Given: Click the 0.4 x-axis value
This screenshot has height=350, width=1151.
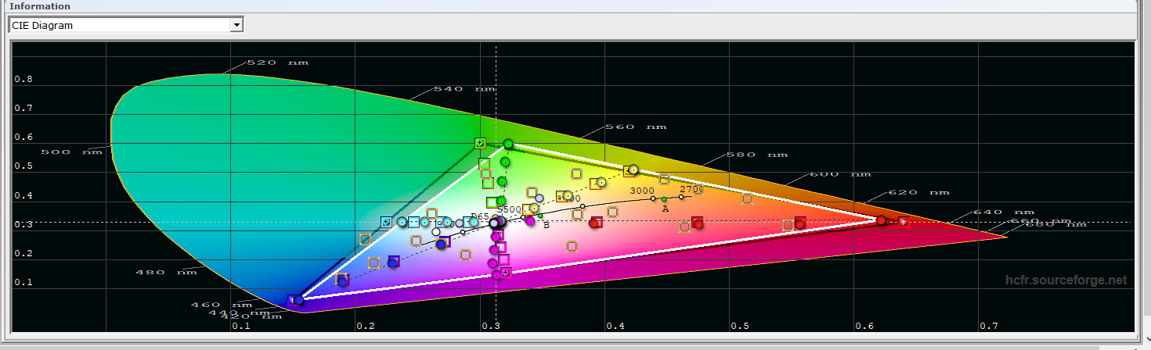Looking at the screenshot, I should point(615,326).
